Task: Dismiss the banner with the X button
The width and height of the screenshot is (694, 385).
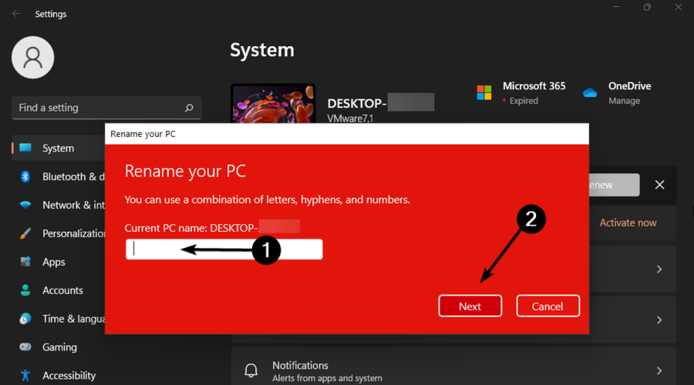Action: tap(659, 185)
